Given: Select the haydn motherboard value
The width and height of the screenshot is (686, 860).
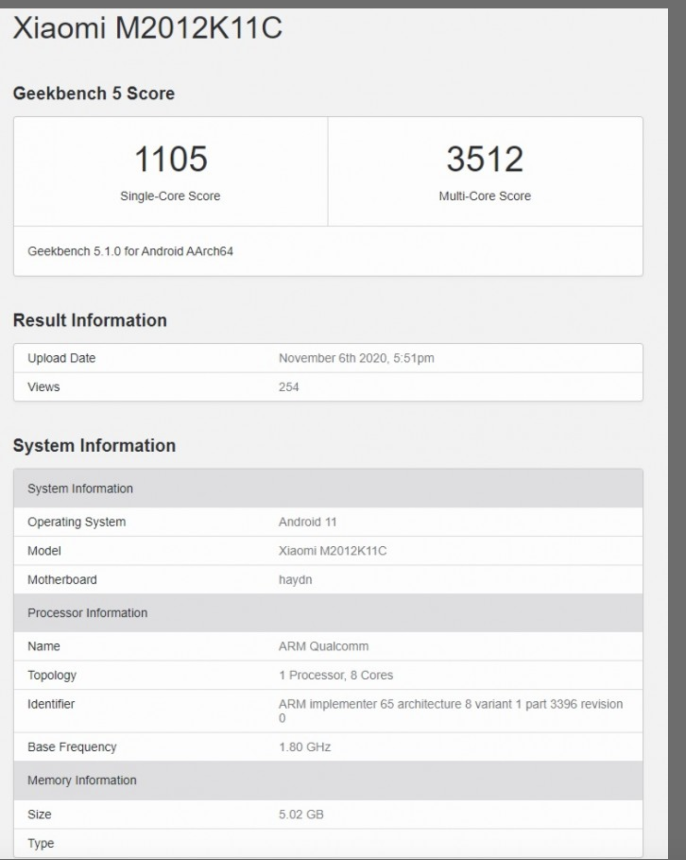Looking at the screenshot, I should 295,580.
